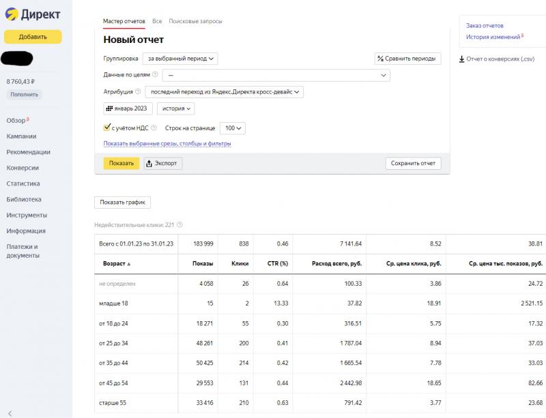Image resolution: width=546 pixels, height=418 pixels.
Task: Open the Группировка period dropdown
Action: pos(180,59)
